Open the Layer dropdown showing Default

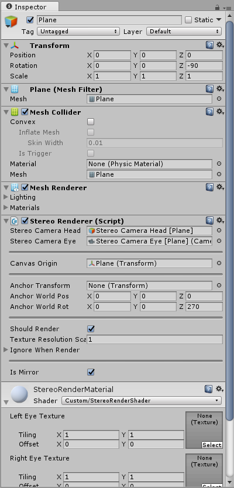click(184, 32)
